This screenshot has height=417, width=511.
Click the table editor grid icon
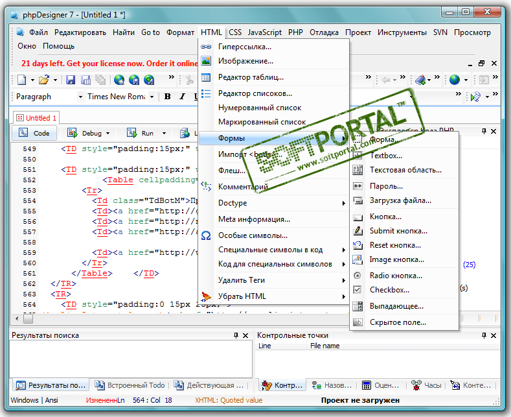[206, 77]
